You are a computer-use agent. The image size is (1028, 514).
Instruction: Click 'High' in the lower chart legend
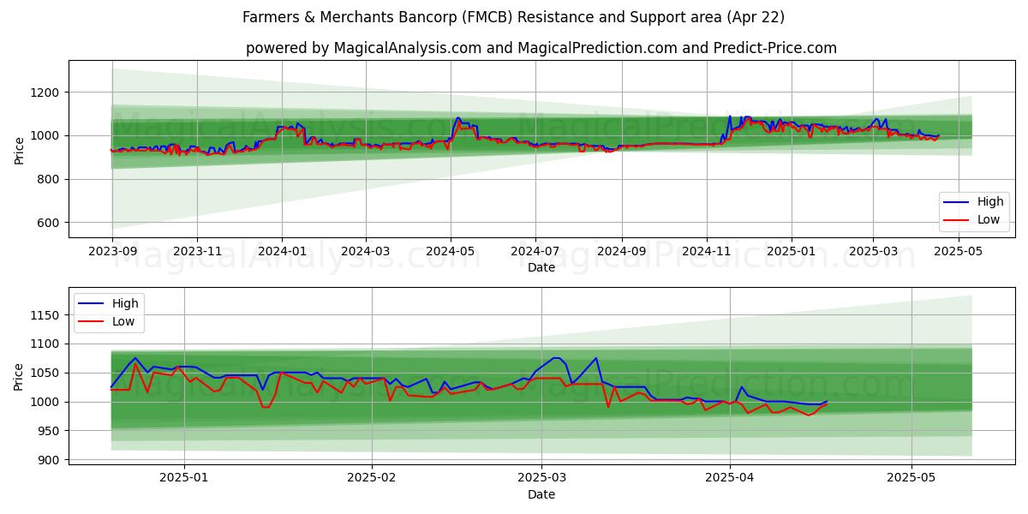[125, 303]
